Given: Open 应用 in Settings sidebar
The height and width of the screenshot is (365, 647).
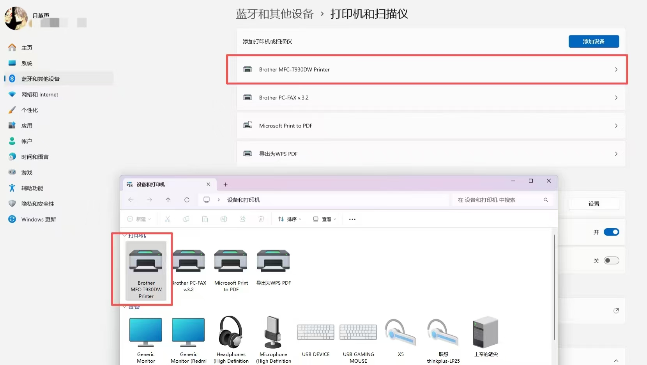Looking at the screenshot, I should coord(59,126).
